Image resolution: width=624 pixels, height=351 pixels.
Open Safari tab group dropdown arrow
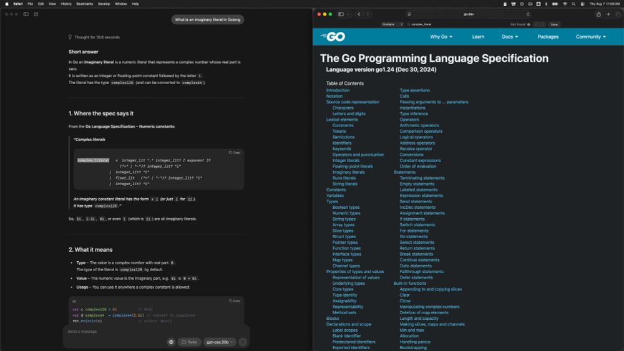point(348,14)
